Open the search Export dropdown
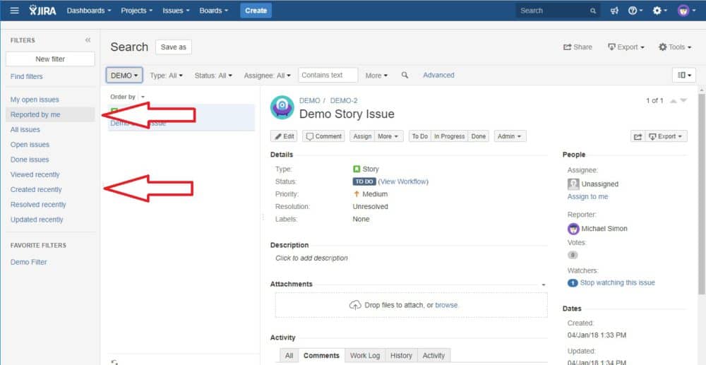This screenshot has width=706, height=365. (x=626, y=47)
